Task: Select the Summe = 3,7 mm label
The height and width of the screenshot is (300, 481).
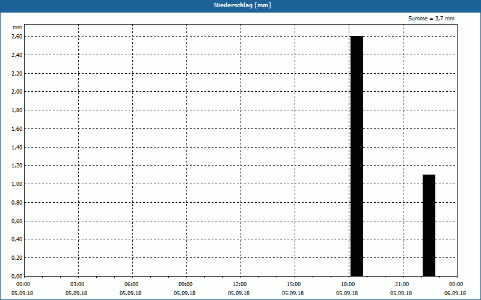Action: tap(431, 19)
